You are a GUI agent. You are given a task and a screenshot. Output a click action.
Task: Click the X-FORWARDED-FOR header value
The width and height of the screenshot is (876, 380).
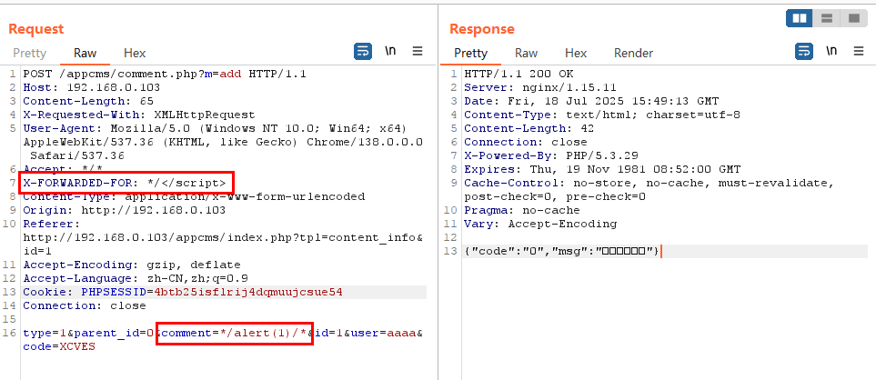[186, 183]
